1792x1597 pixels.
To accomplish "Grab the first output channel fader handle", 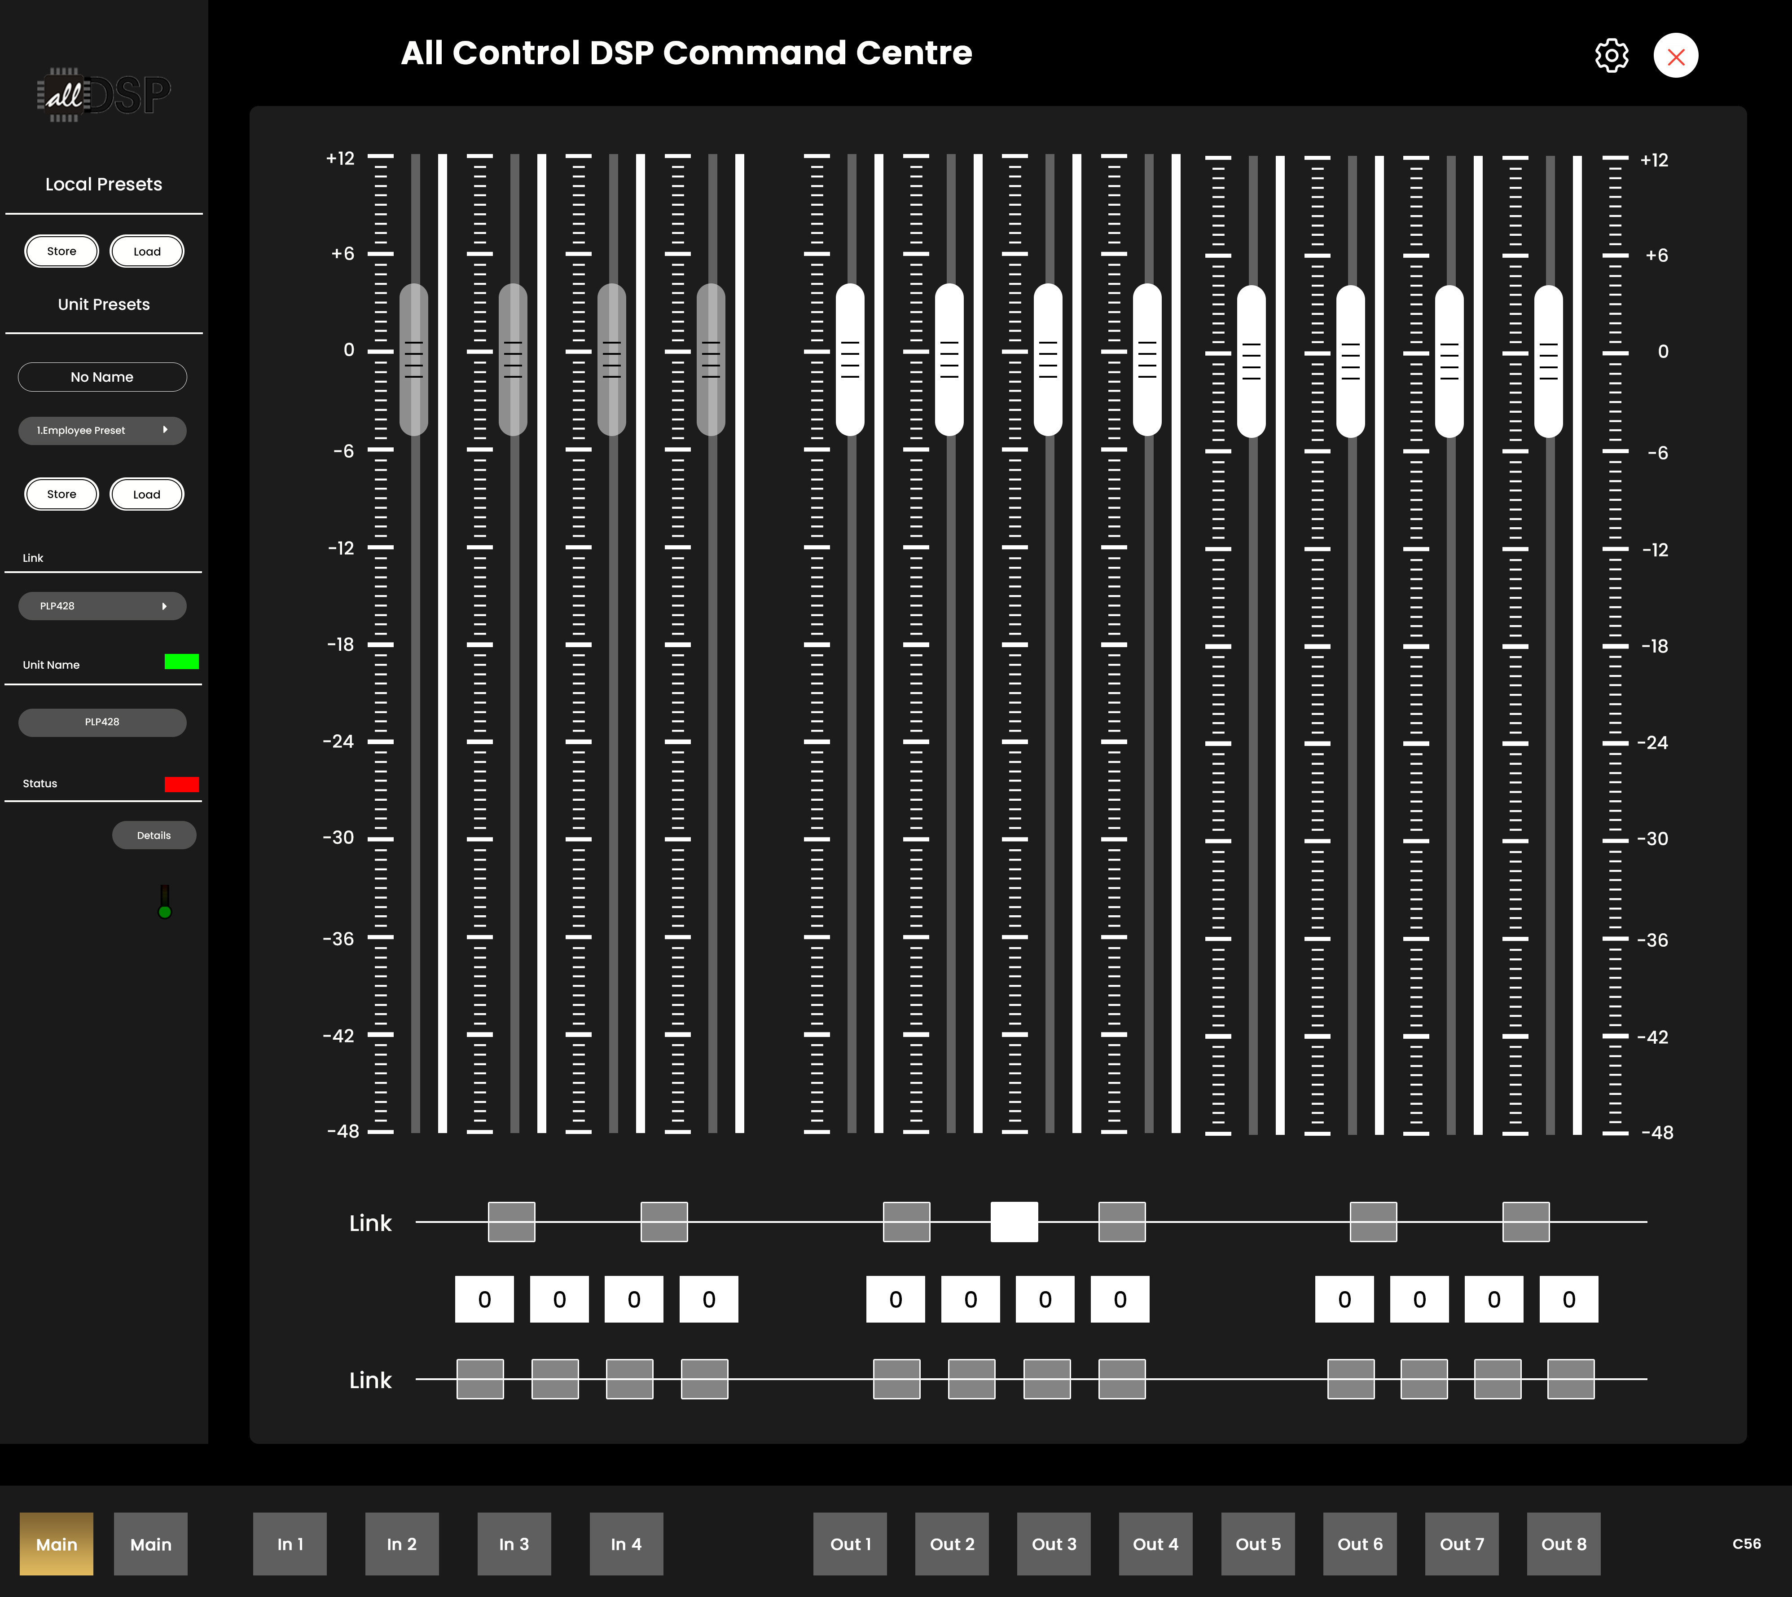I will [x=849, y=360].
